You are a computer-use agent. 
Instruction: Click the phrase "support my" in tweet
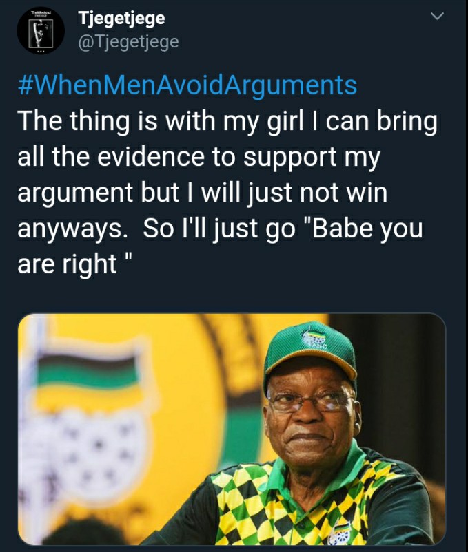[x=312, y=158]
